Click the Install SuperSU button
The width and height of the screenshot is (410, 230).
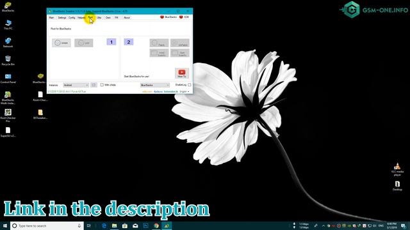click(159, 53)
